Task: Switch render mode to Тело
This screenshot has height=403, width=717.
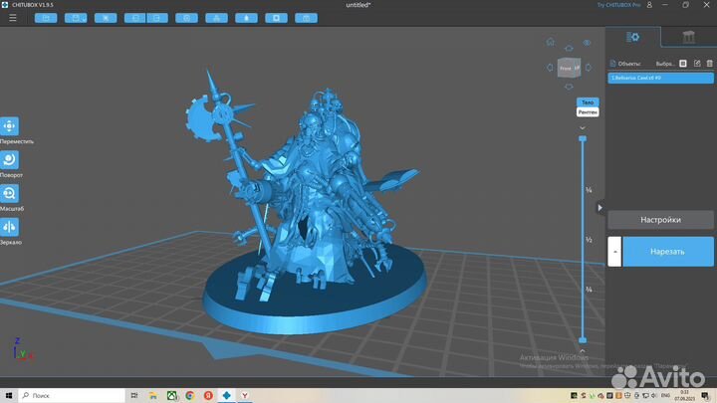Action: coord(588,102)
